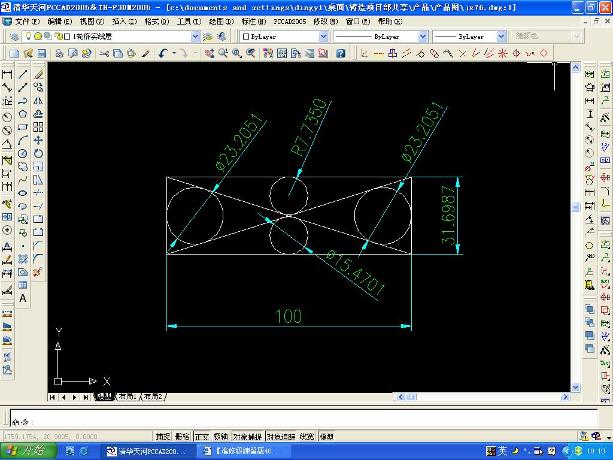This screenshot has height=460, width=613.
Task: Click horizontal scrollbar right arrow
Action: coord(565,397)
